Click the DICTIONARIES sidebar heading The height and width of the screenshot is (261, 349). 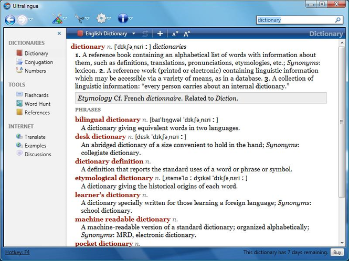26,43
